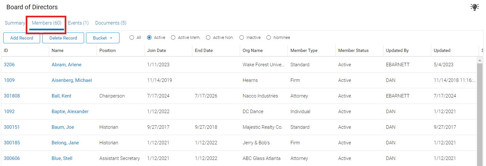Sort by the Updated column header
This screenshot has height=166, width=486.
tap(455, 50)
